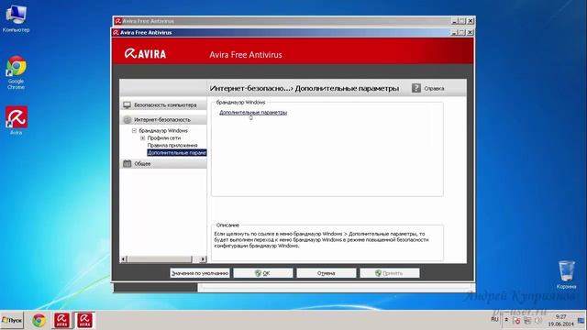The image size is (587, 330).
Task: Switch to first Avira taskbar window
Action: (x=61, y=321)
